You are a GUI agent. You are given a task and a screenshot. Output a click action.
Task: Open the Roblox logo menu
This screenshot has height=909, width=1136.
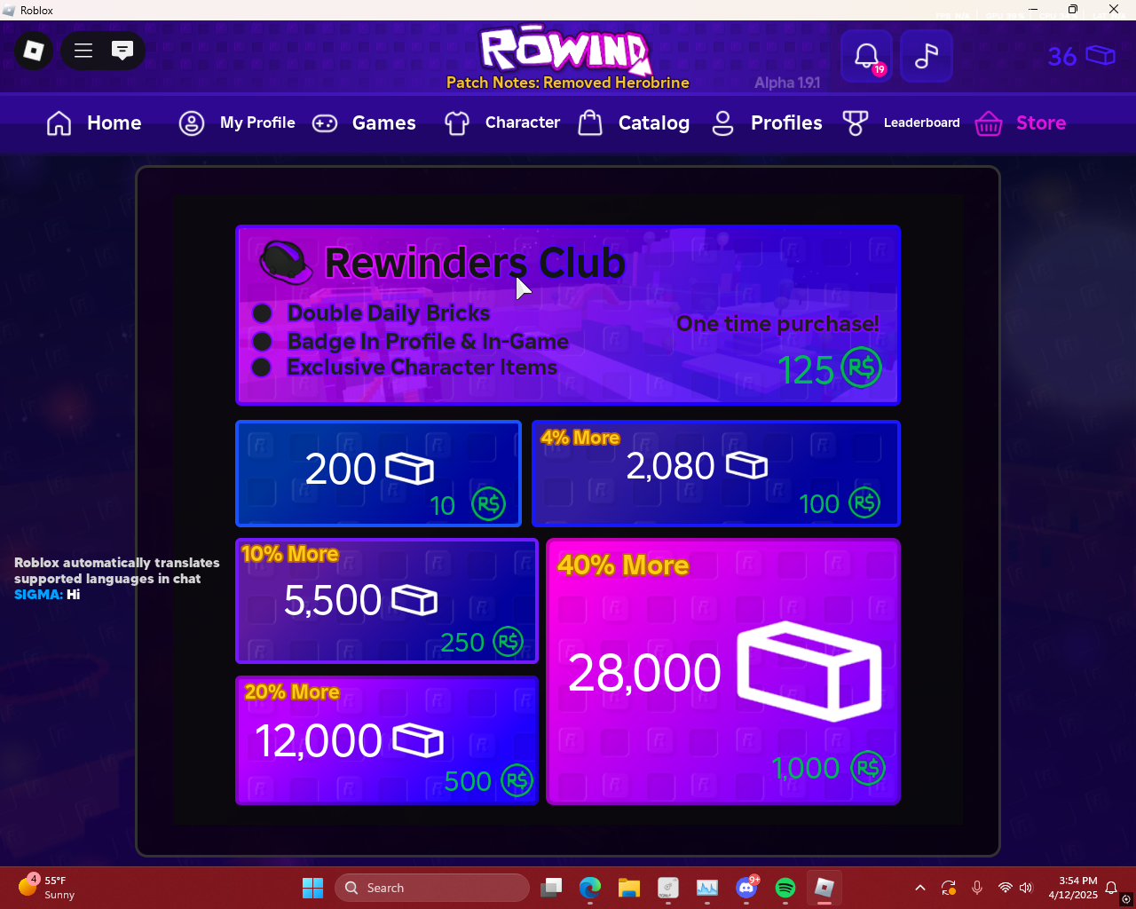click(34, 51)
